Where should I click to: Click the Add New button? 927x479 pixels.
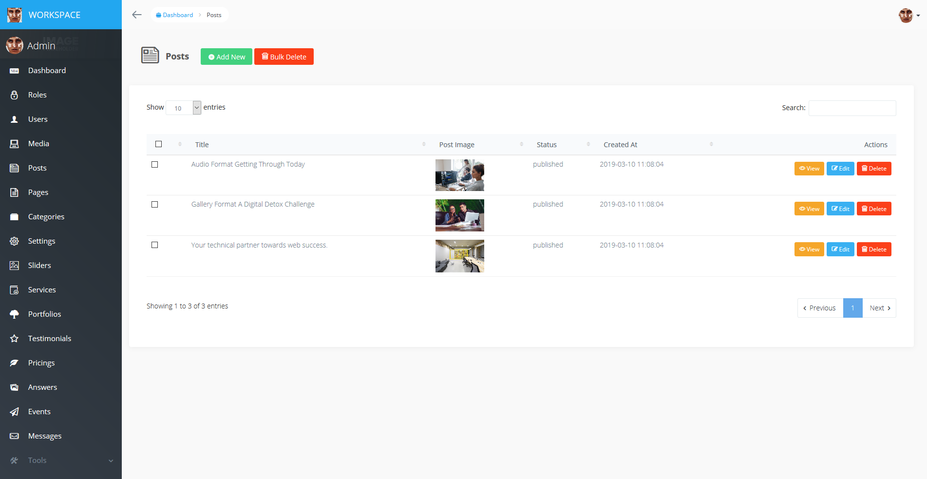226,57
